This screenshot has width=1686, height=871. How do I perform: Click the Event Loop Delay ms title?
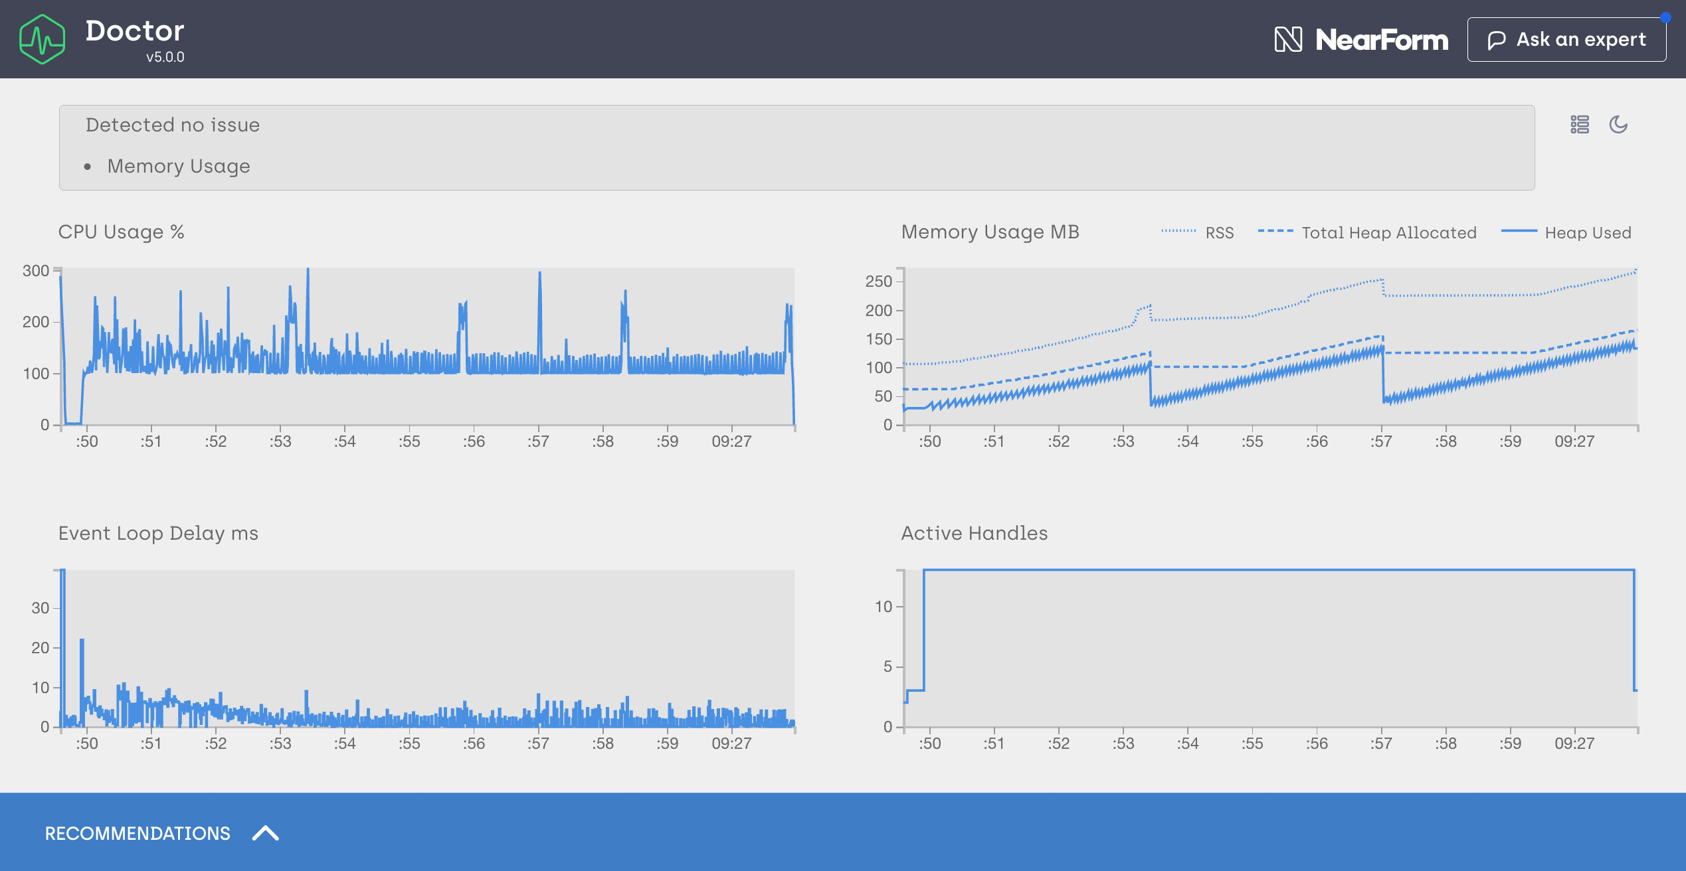point(158,533)
